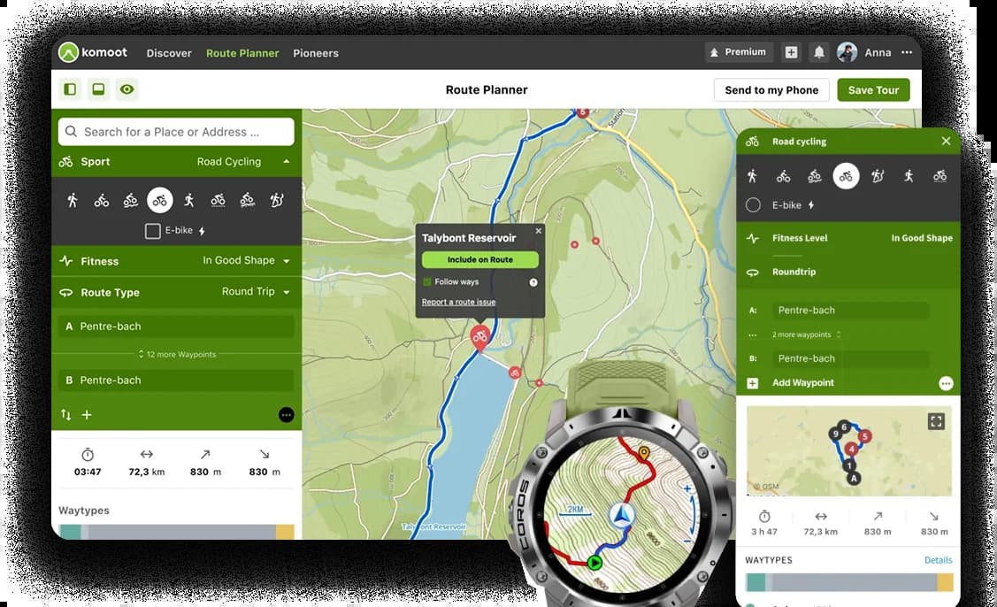
Task: Select the E-bike radio in mobile panel
Action: click(x=753, y=205)
